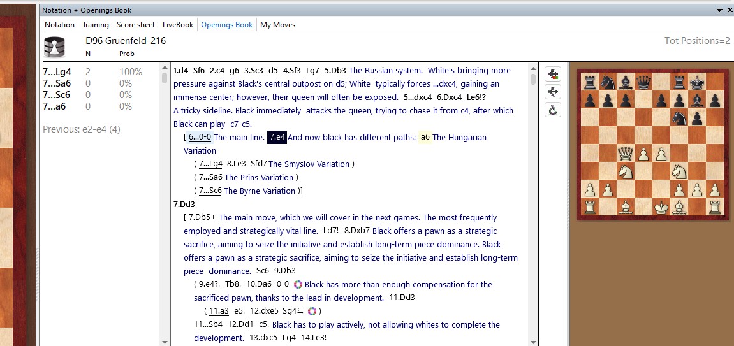The height and width of the screenshot is (346, 734).
Task: Click the bottom curved-arrow icon beside the board
Action: (553, 110)
